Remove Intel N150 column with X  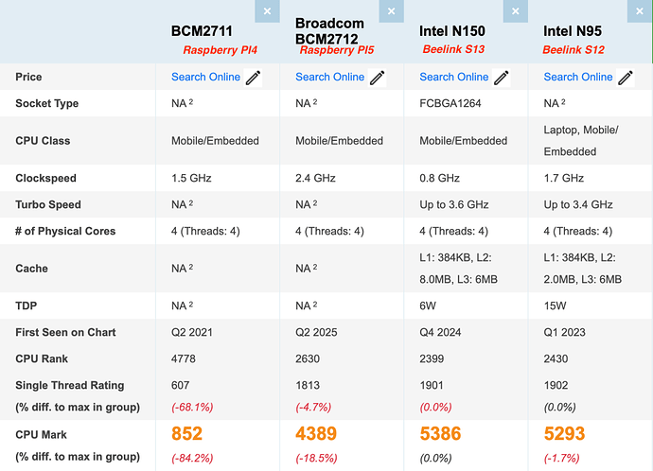[515, 11]
